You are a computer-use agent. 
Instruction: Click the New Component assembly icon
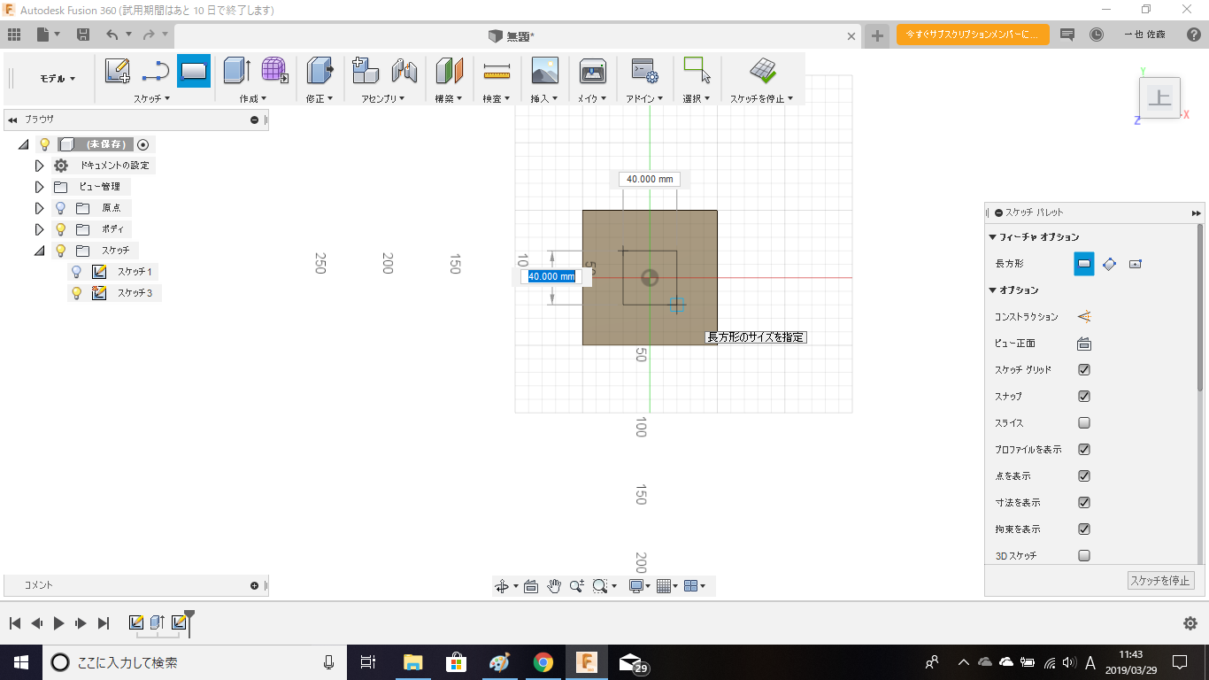coord(366,70)
